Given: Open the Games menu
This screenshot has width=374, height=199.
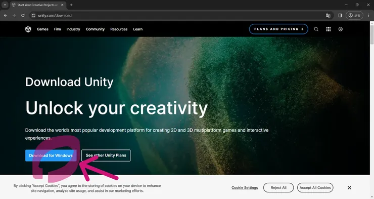Looking at the screenshot, I should (42, 29).
